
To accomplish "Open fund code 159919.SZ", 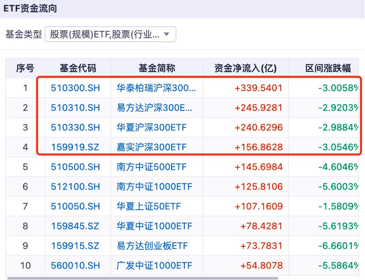I will click(75, 147).
